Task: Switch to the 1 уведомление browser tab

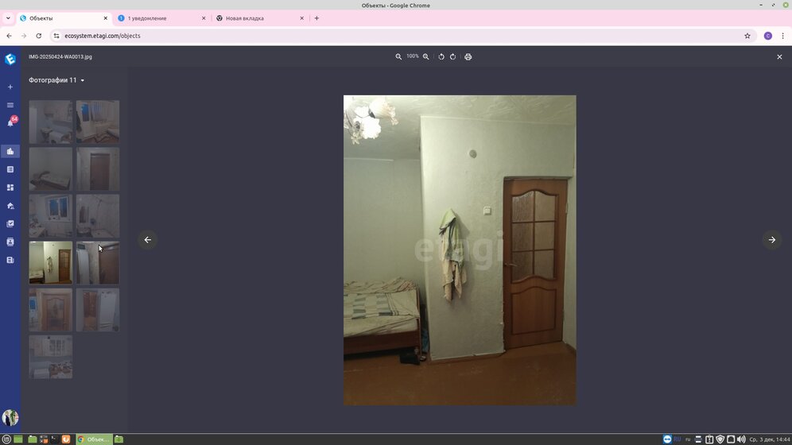Action: point(161,18)
